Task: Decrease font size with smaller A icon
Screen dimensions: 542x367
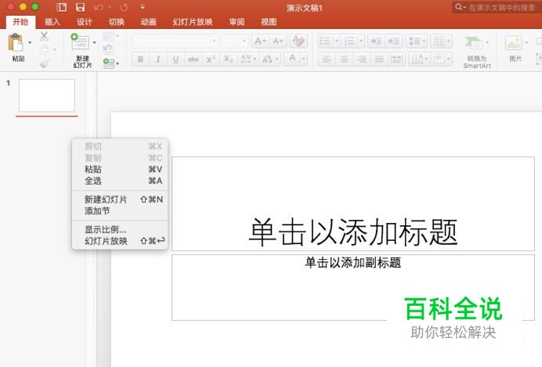Action: [278, 41]
